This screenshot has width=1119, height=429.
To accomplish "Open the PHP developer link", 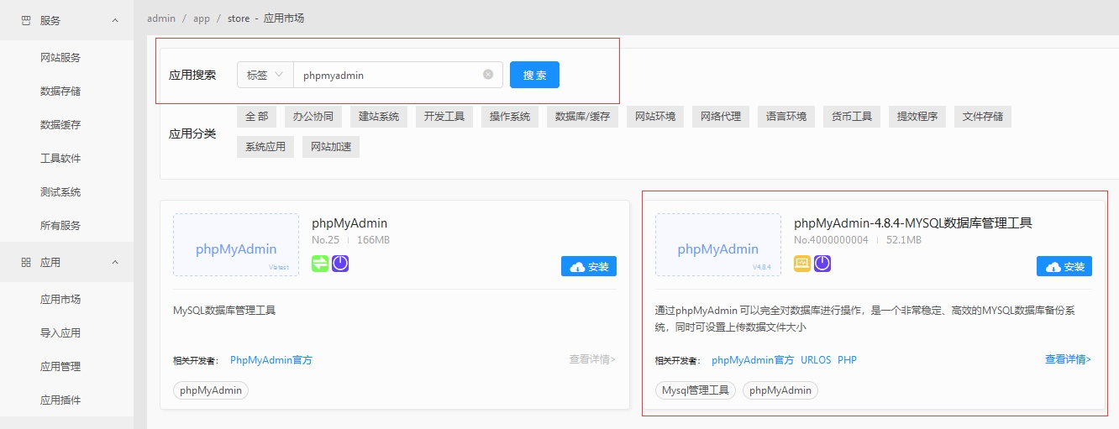I will coord(847,360).
